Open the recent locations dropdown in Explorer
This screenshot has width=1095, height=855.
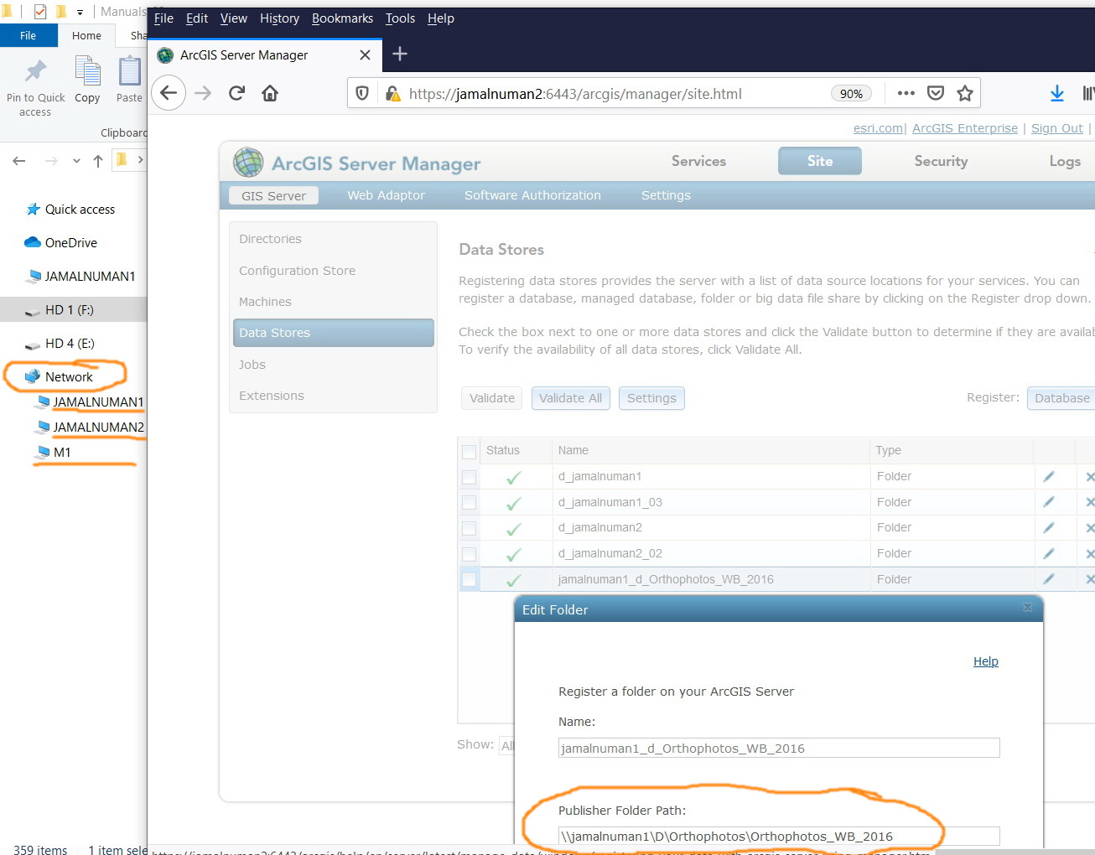[76, 160]
